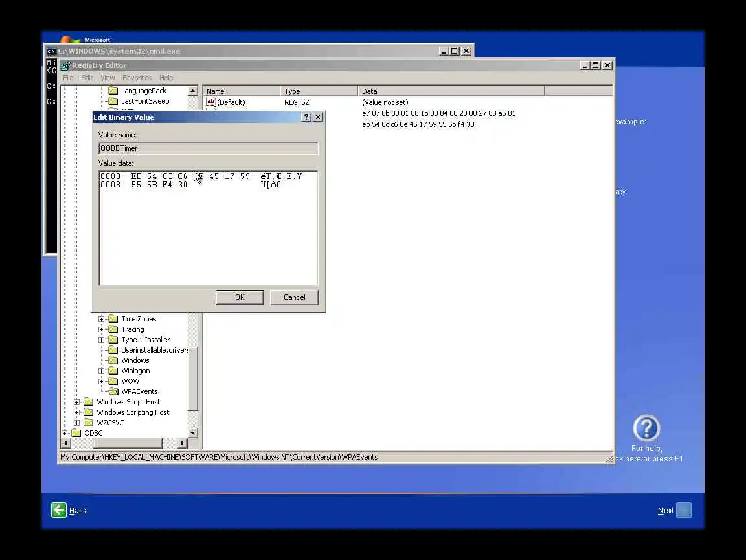Select the LastFontSweep tree label
This screenshot has width=746, height=560.
pyautogui.click(x=145, y=101)
